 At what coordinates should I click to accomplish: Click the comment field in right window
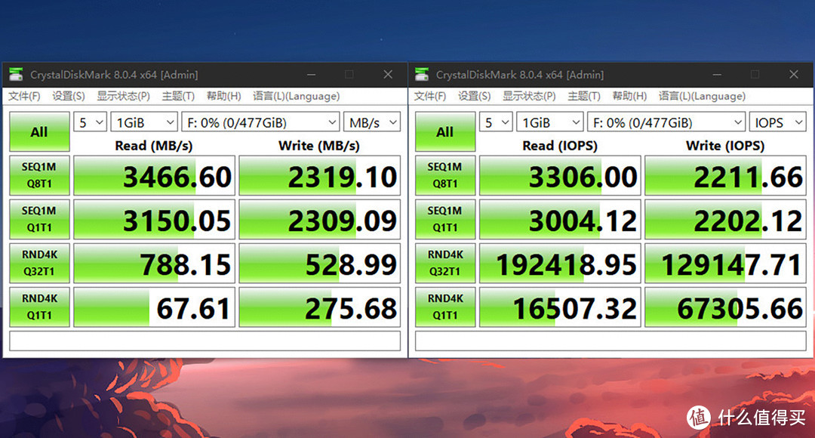(x=610, y=341)
